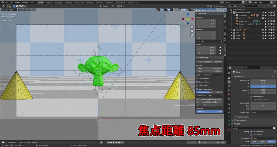Image resolution: width=277 pixels, height=147 pixels.
Task: Click the Playback menu in timeline
Action: [12, 142]
